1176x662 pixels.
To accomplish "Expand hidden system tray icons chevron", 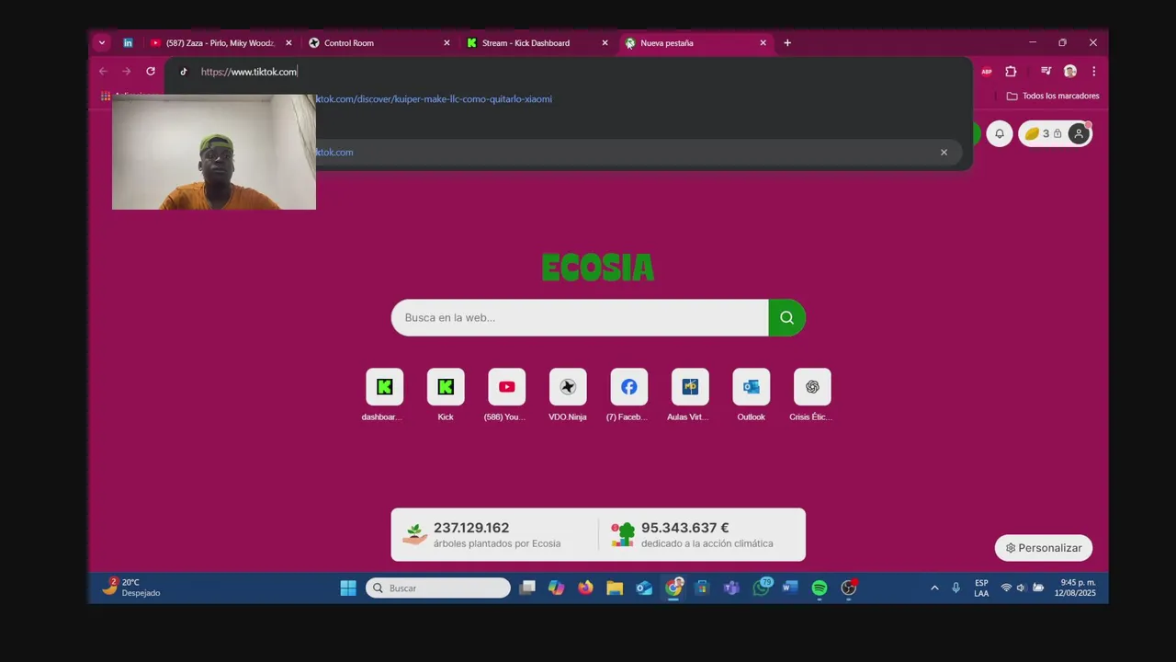I will (x=934, y=588).
